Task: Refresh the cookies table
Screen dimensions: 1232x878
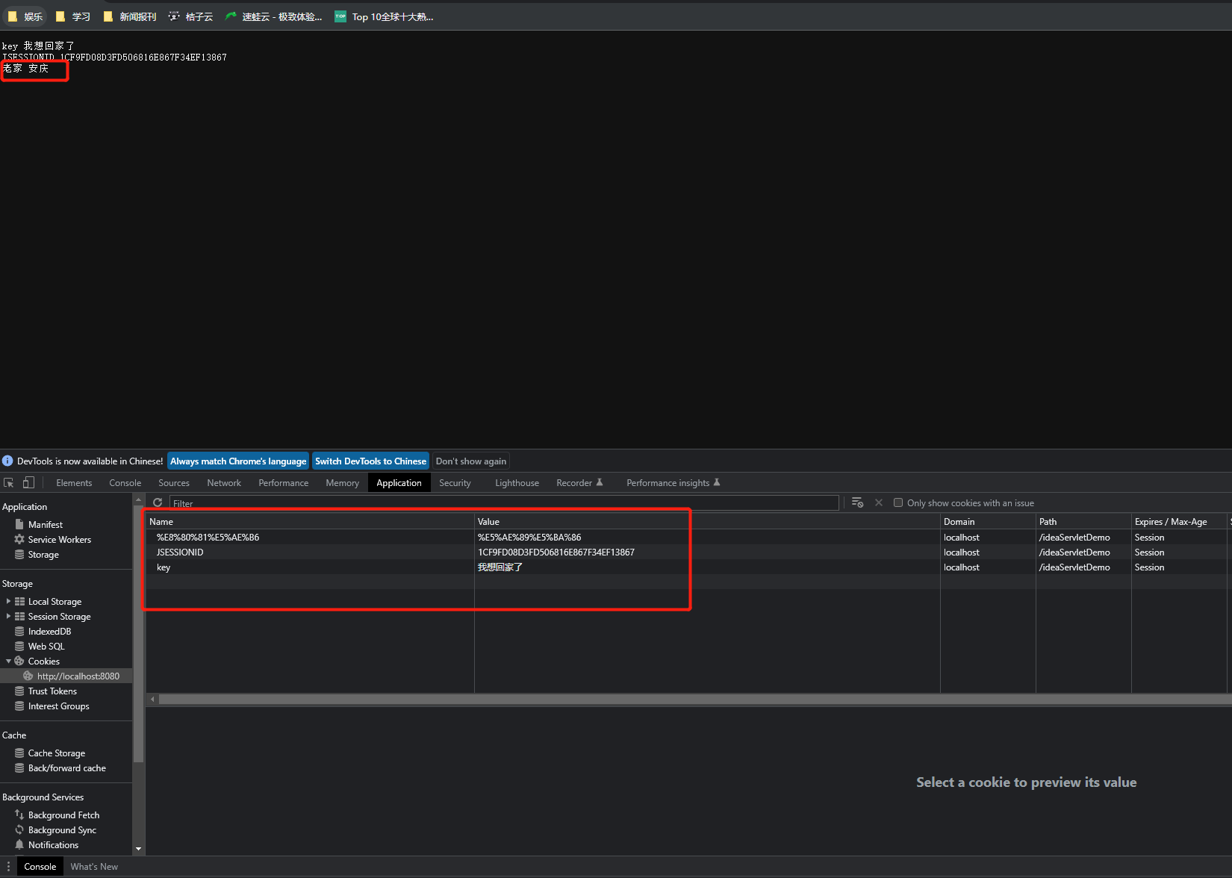Action: [x=158, y=502]
